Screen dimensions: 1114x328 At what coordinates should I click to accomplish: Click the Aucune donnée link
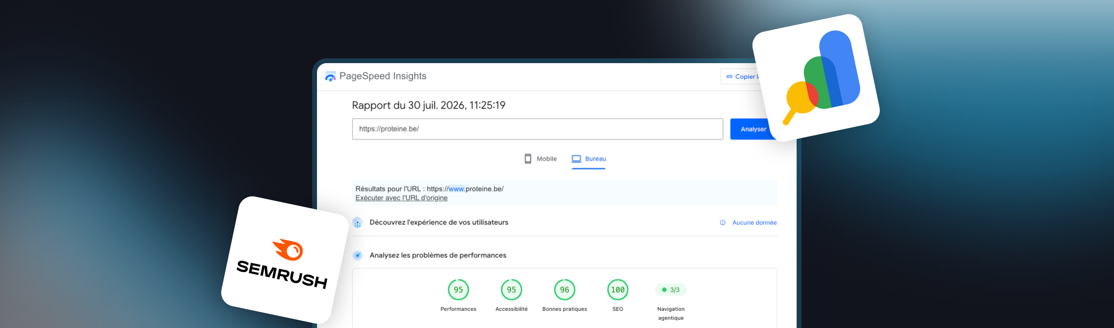coord(754,223)
